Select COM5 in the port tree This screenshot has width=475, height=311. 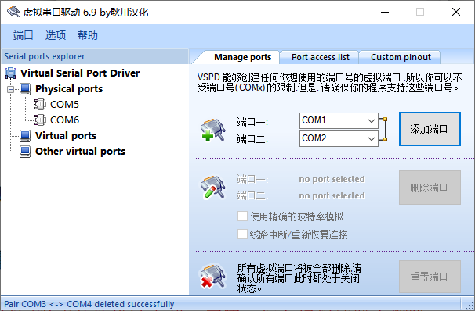(64, 105)
